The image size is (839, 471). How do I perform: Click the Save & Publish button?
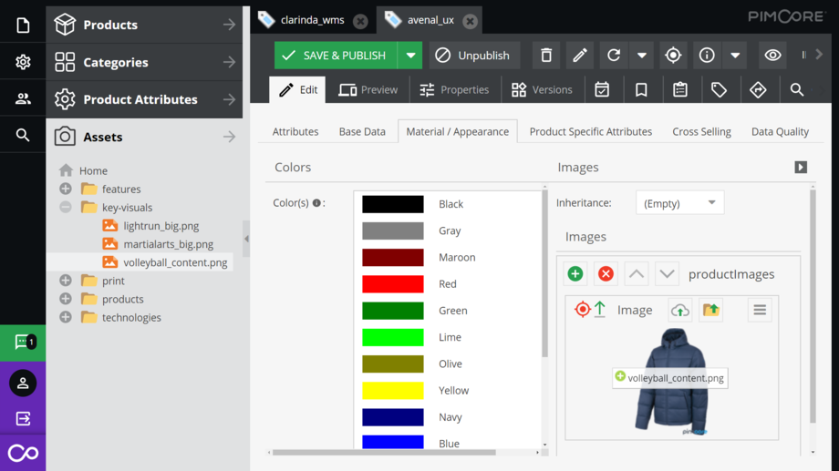tap(335, 56)
